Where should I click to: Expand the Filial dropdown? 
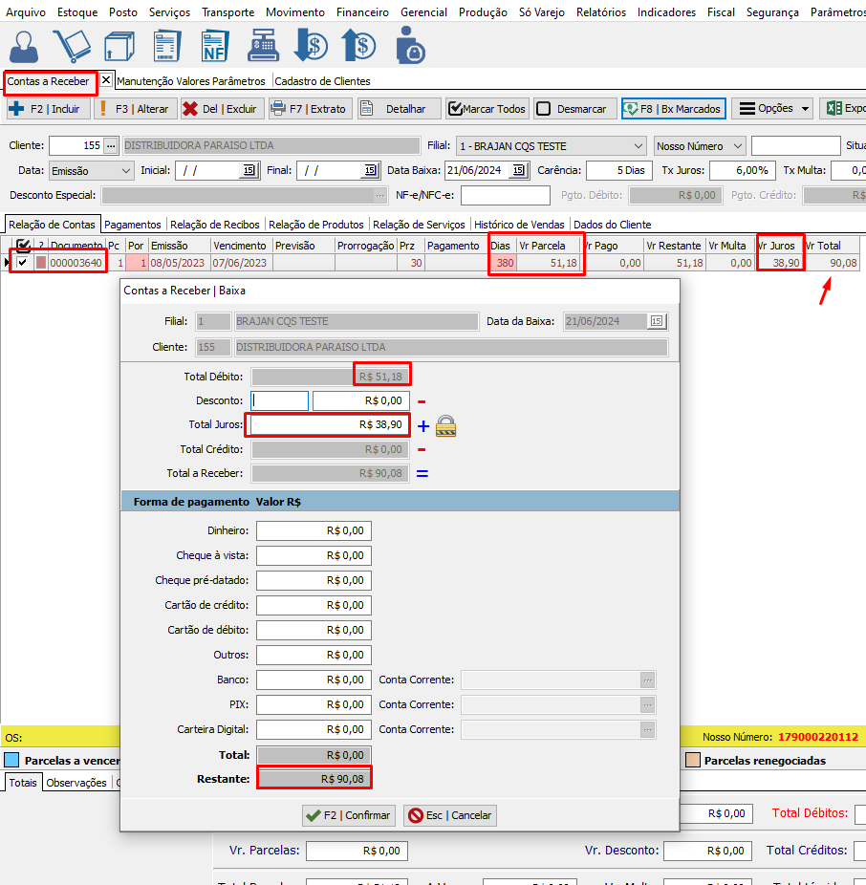(x=639, y=146)
